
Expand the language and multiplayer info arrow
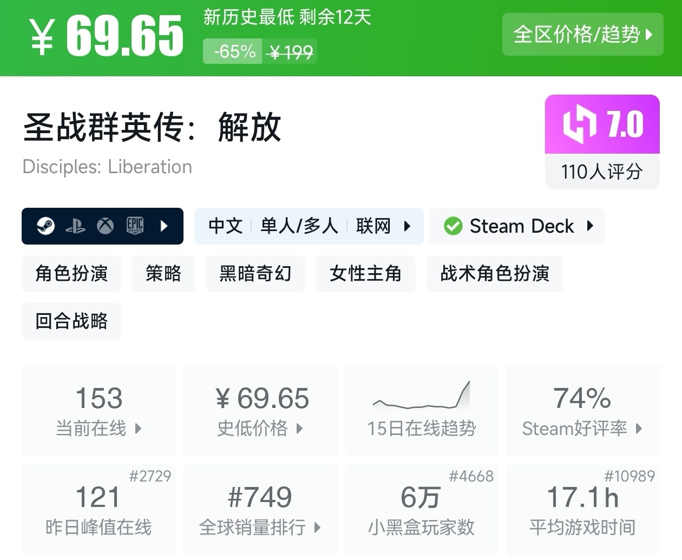tap(407, 226)
